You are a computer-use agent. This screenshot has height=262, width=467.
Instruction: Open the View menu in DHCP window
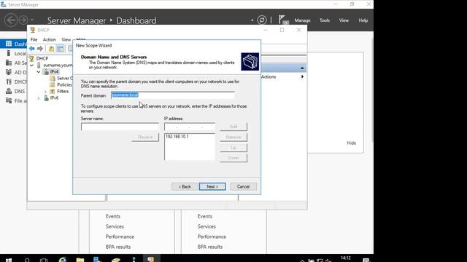pyautogui.click(x=66, y=39)
